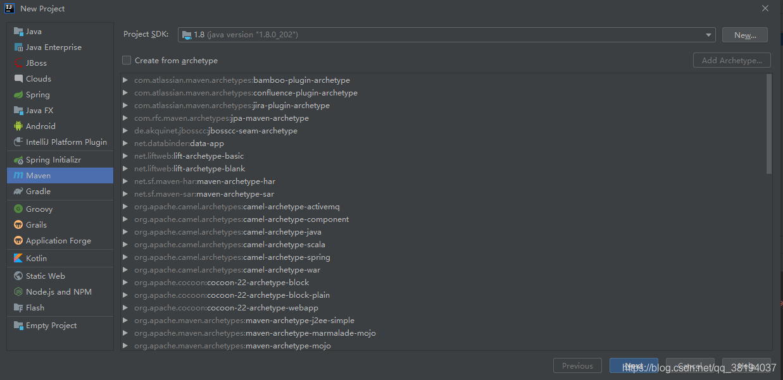Select Empty Project label
The height and width of the screenshot is (380, 783).
pyautogui.click(x=51, y=326)
